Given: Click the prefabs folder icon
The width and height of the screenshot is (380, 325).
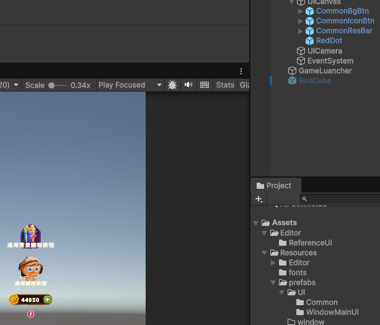Looking at the screenshot, I should point(283,282).
